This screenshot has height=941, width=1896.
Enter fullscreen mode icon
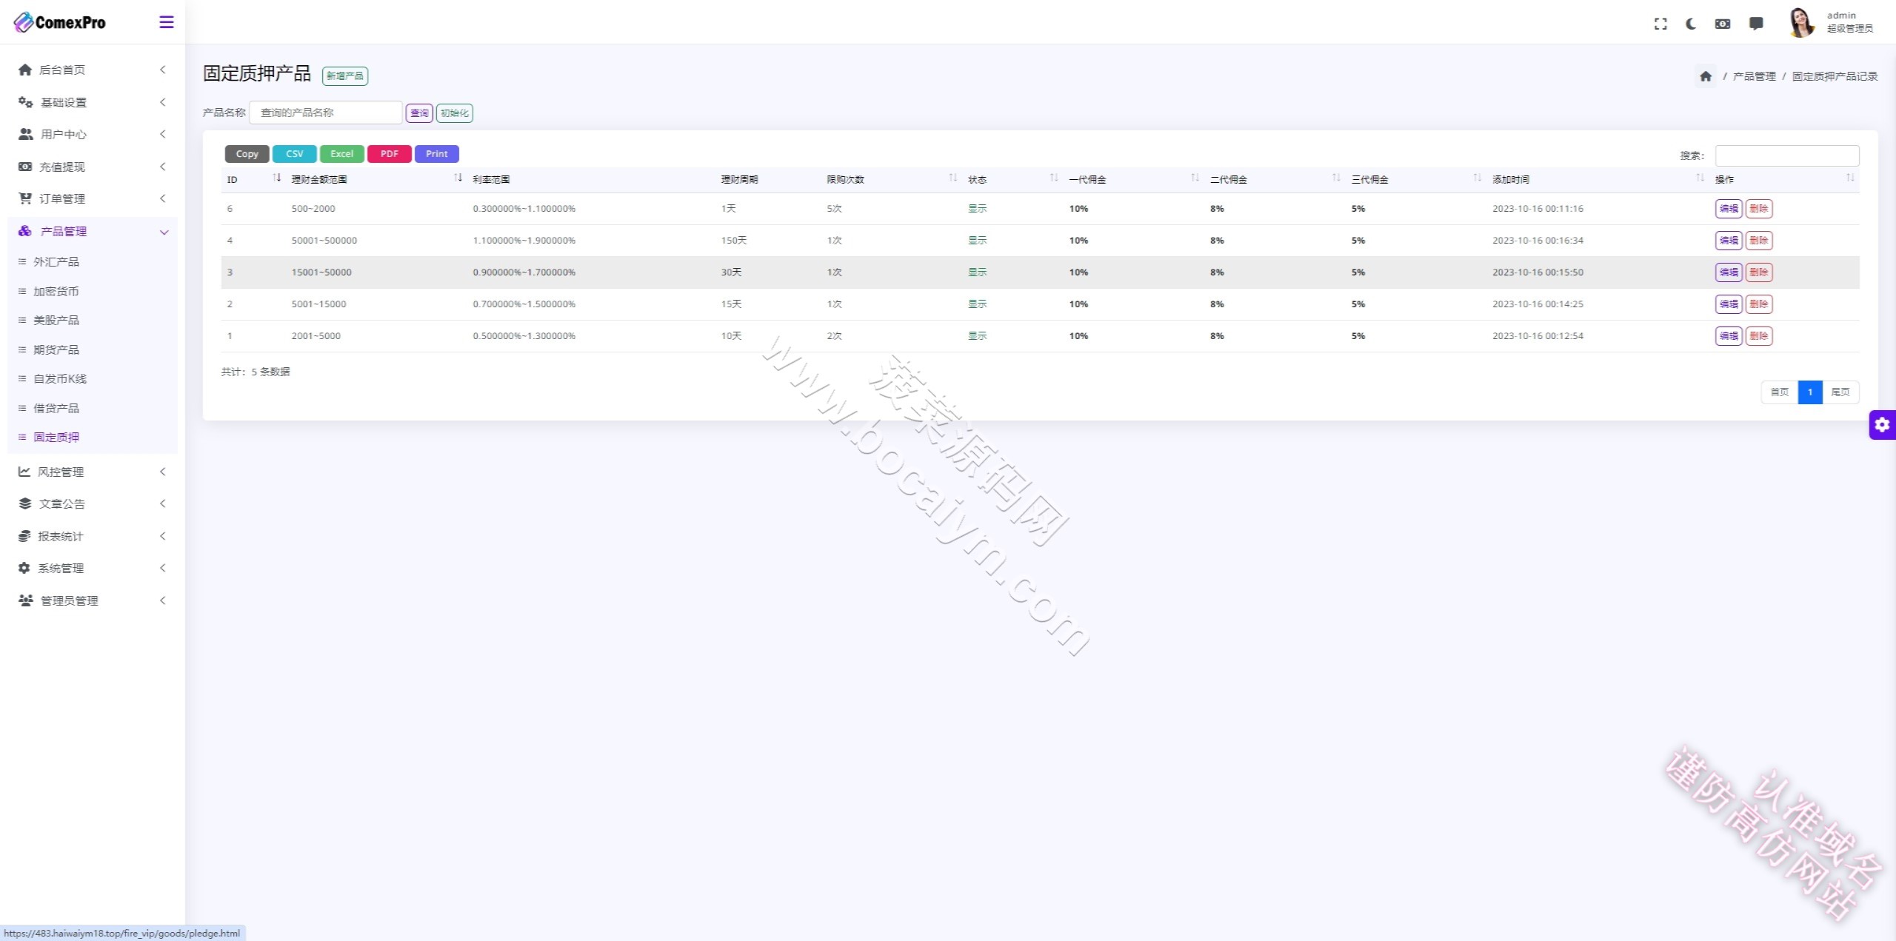pos(1660,24)
